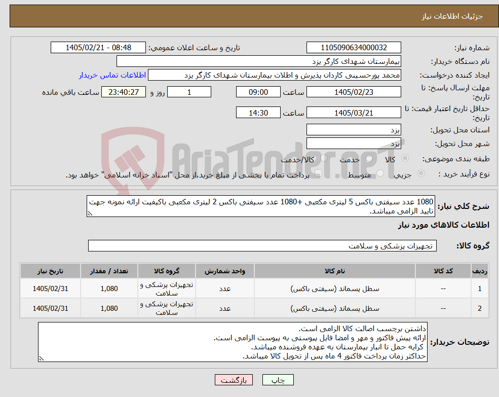Click the price validity date 1405/03/21
The width and height of the screenshot is (499, 397).
[354, 113]
